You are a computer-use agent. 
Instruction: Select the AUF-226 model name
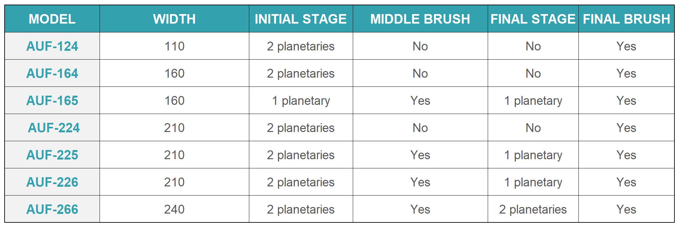click(52, 182)
